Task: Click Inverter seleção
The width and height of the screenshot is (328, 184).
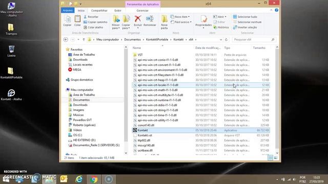Action: click(245, 27)
